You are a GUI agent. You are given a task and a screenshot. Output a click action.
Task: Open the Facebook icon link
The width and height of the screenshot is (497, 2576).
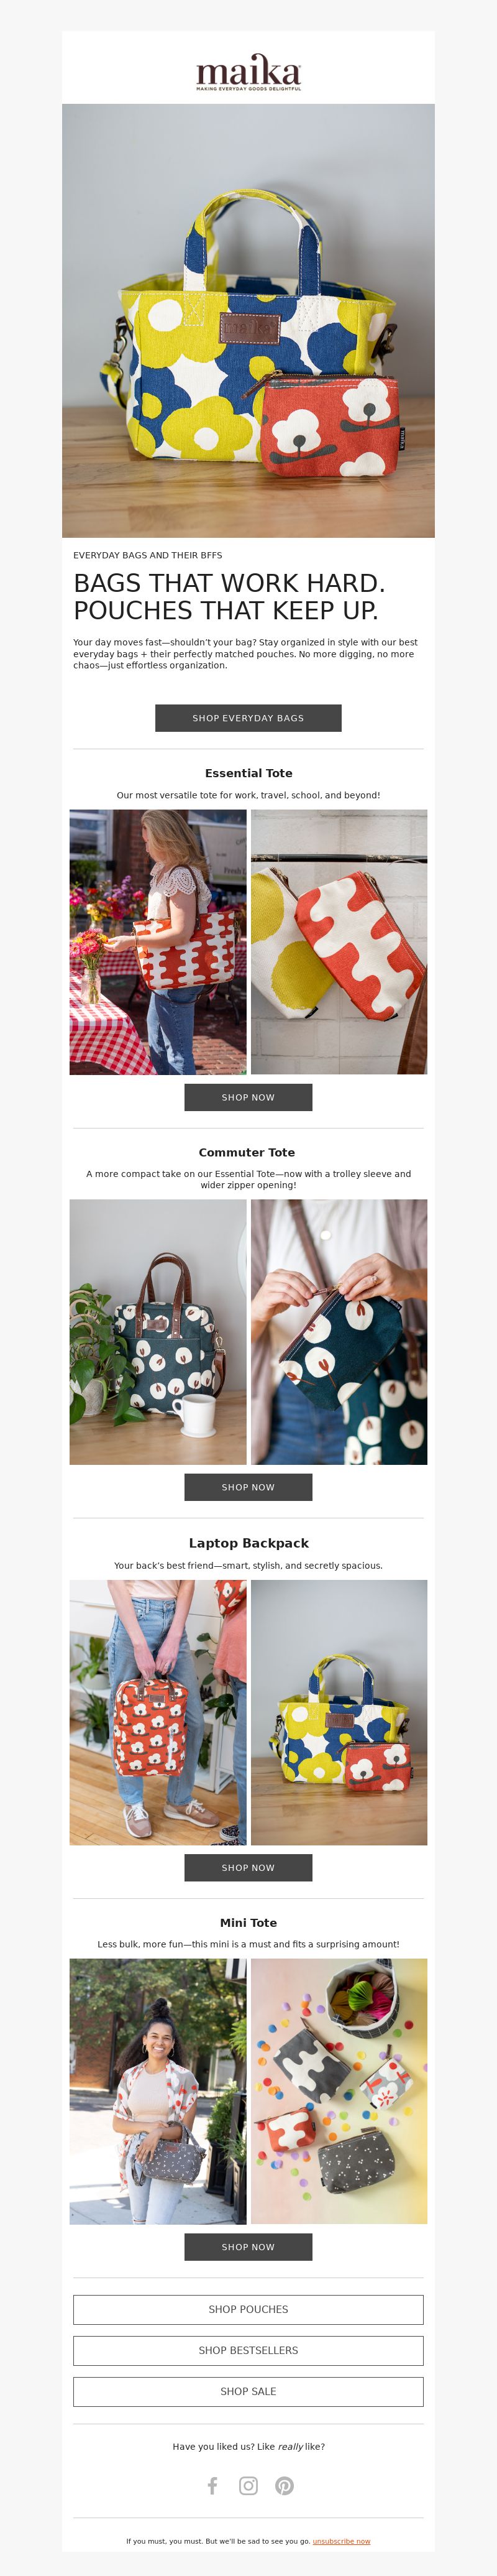pyautogui.click(x=212, y=2485)
